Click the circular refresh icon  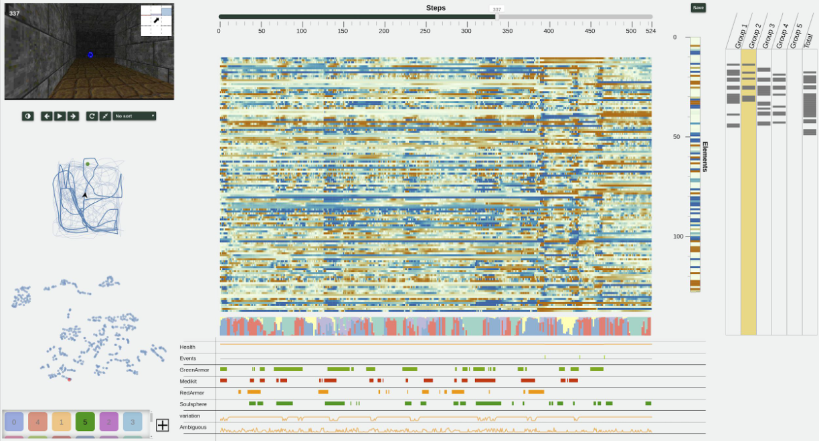pyautogui.click(x=92, y=116)
